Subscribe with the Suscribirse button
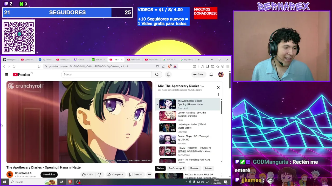The image size is (332, 186). (49, 175)
